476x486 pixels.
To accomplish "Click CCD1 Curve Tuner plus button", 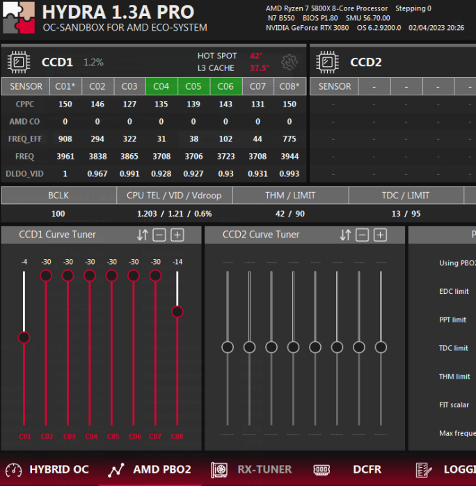I will [177, 235].
